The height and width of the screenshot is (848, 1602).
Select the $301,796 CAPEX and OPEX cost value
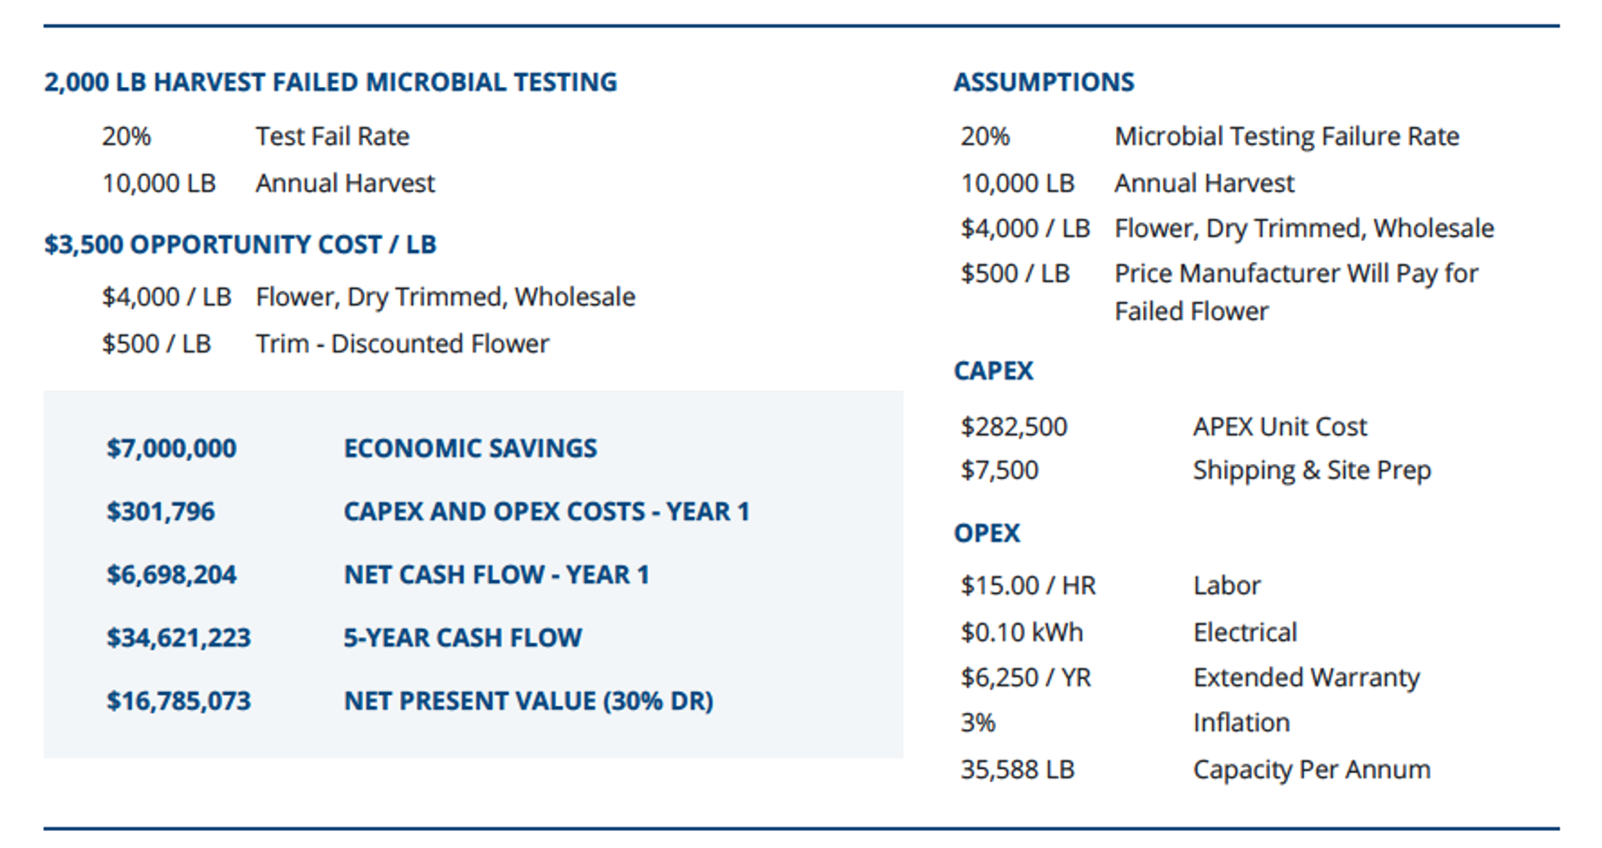click(160, 512)
